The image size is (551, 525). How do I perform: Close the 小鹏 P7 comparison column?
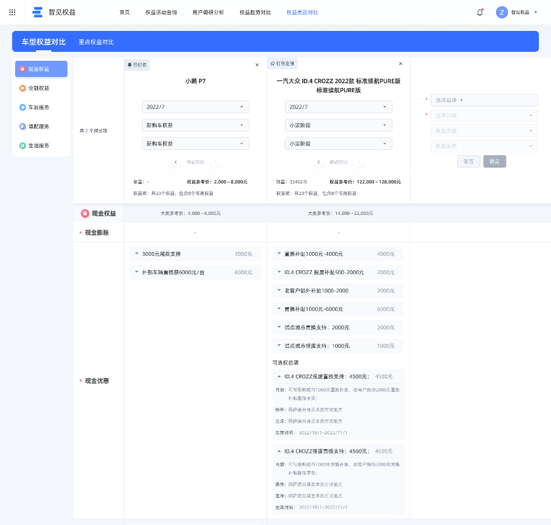pyautogui.click(x=257, y=65)
